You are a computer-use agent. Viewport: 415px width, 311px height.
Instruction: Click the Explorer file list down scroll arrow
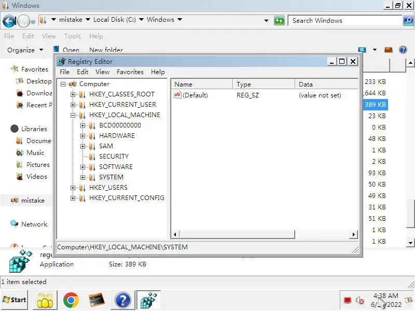pyautogui.click(x=410, y=243)
